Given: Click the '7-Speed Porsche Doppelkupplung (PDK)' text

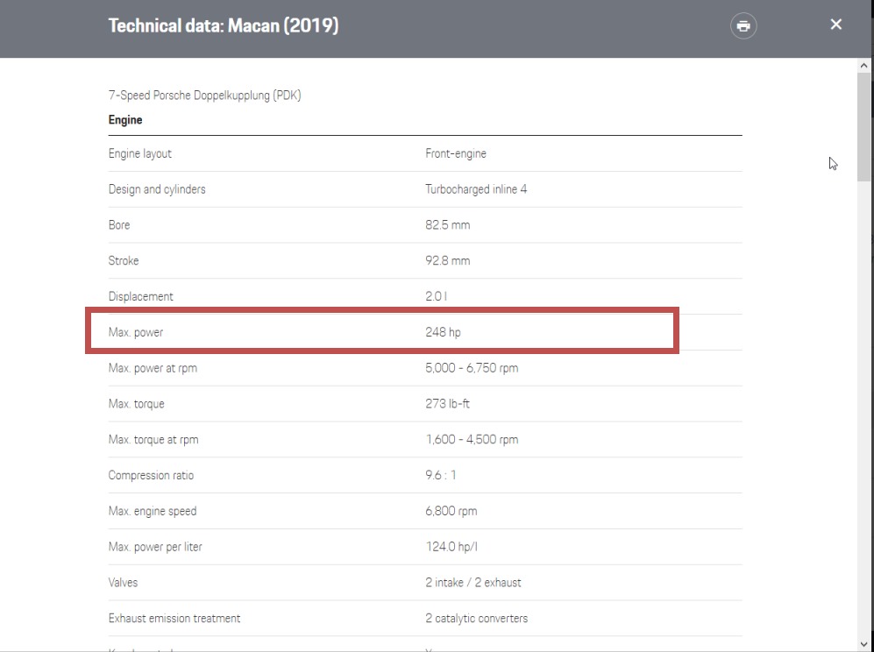Looking at the screenshot, I should (x=204, y=96).
